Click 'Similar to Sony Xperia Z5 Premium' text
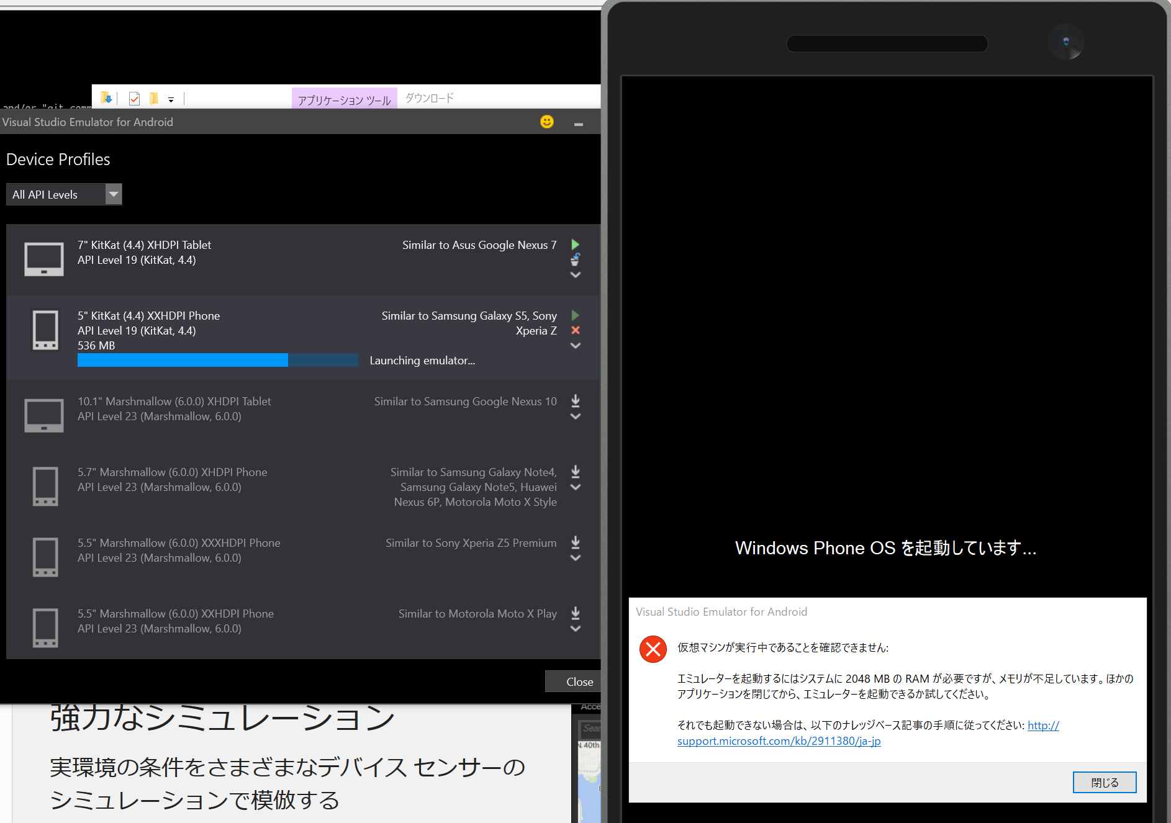1171x823 pixels. 471,543
